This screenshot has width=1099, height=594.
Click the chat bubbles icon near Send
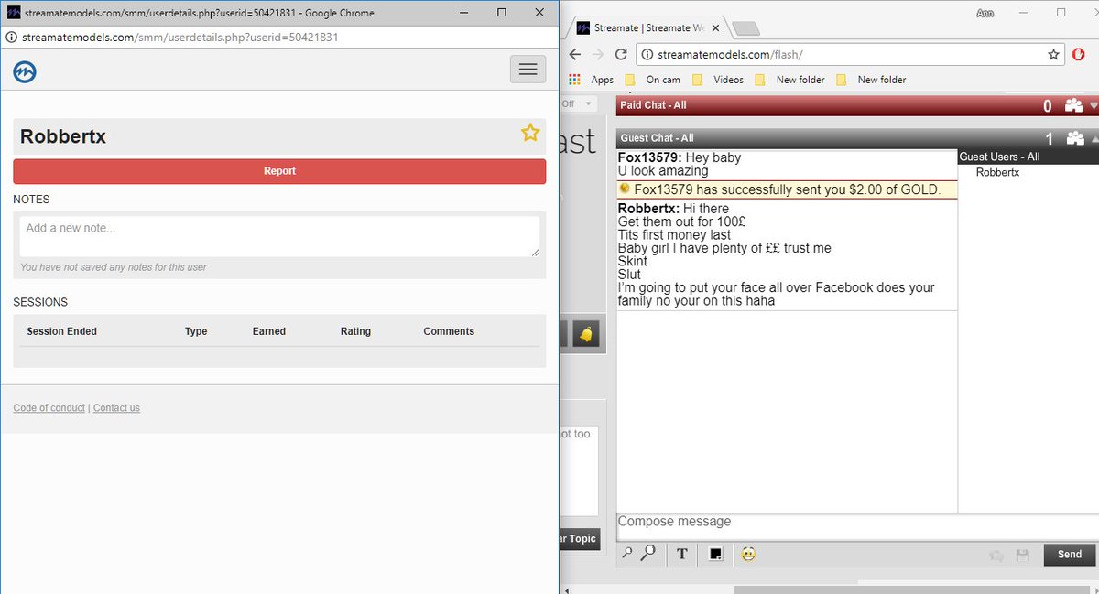click(x=996, y=555)
